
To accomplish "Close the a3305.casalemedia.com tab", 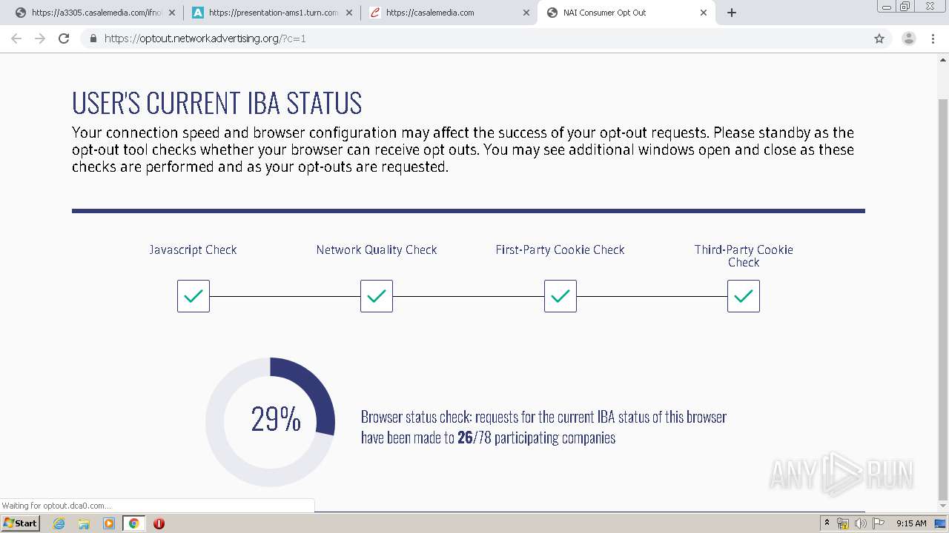I will (172, 13).
